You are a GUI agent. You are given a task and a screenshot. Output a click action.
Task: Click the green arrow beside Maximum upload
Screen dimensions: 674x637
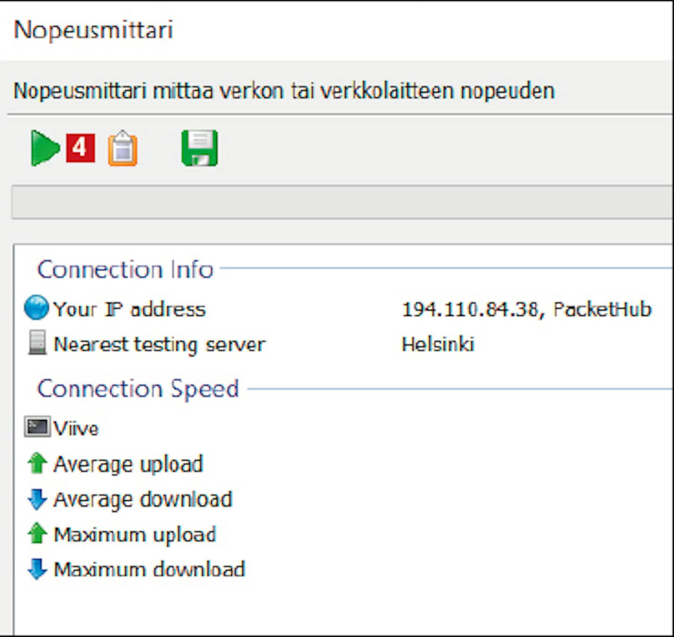click(x=37, y=533)
